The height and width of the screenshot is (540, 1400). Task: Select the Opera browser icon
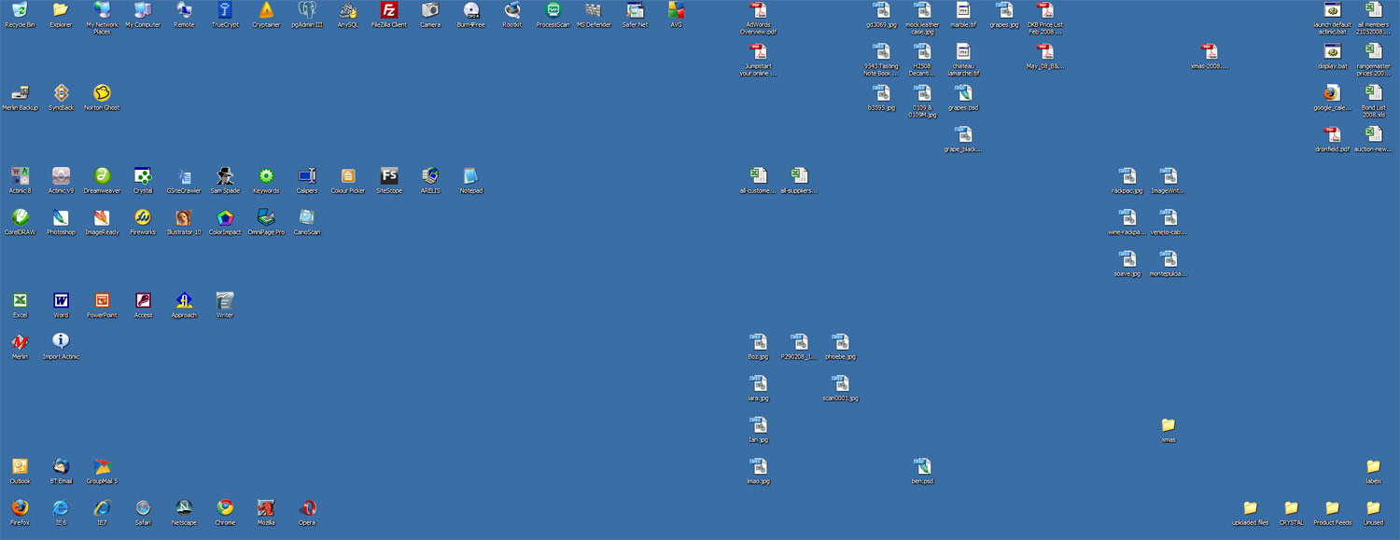coord(307,508)
